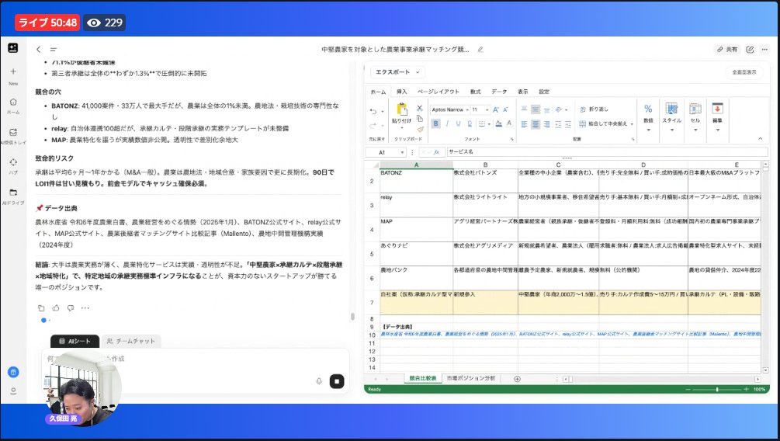
Task: Toggle Underline formatting
Action: point(458,123)
